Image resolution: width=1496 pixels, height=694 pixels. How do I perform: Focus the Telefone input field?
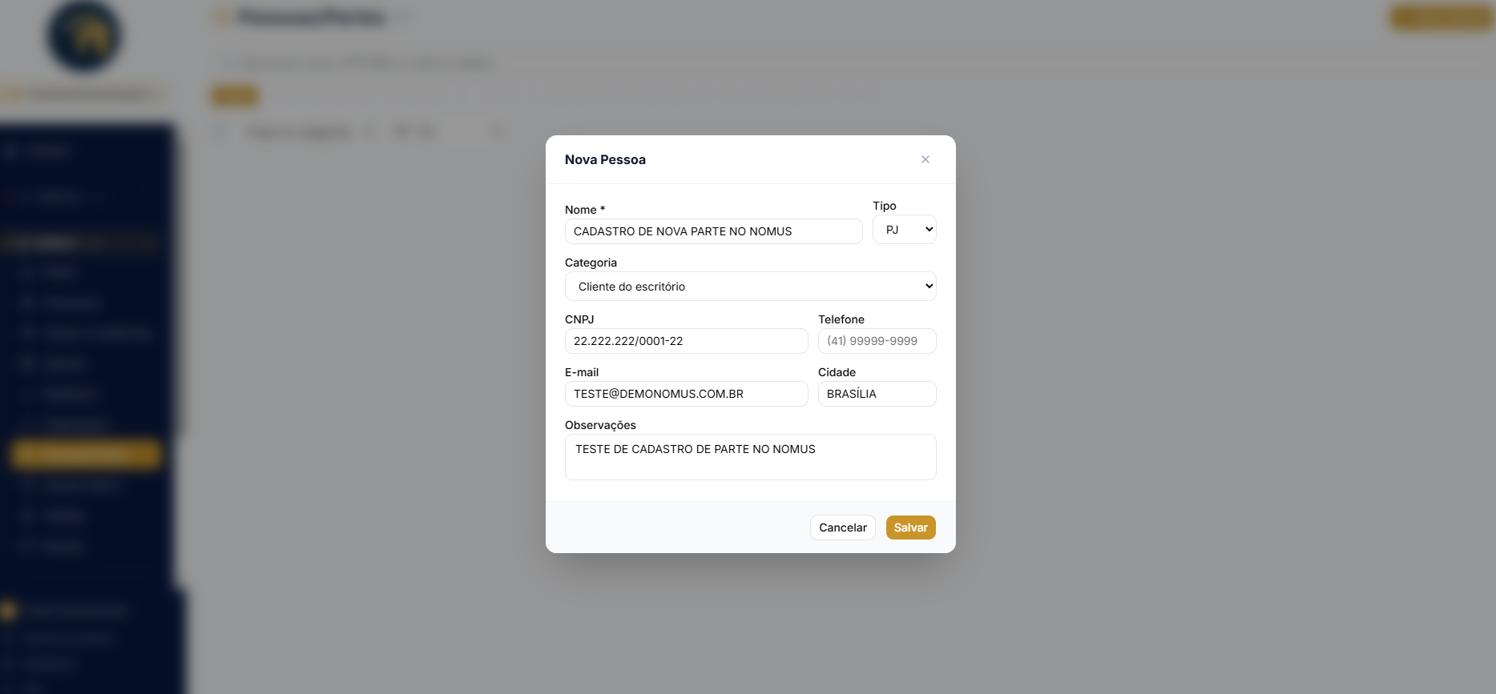point(877,341)
